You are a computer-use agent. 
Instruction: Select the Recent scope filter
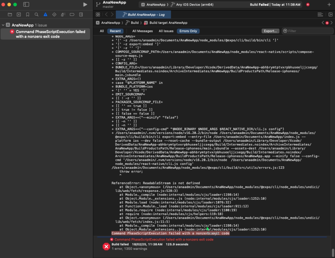pyautogui.click(x=115, y=31)
